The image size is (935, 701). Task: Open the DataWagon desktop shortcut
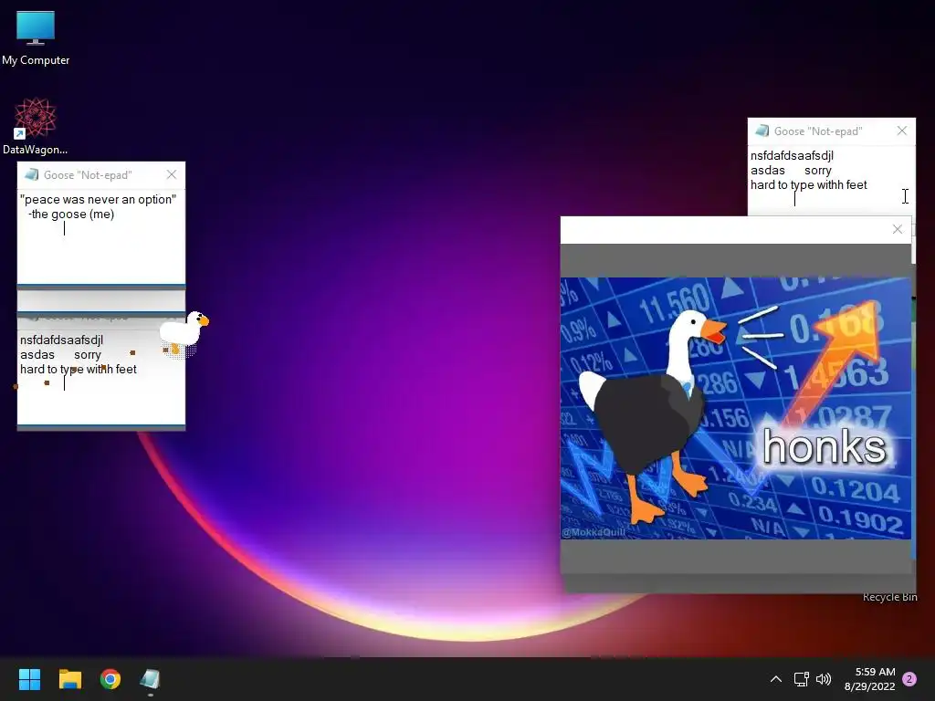click(35, 126)
